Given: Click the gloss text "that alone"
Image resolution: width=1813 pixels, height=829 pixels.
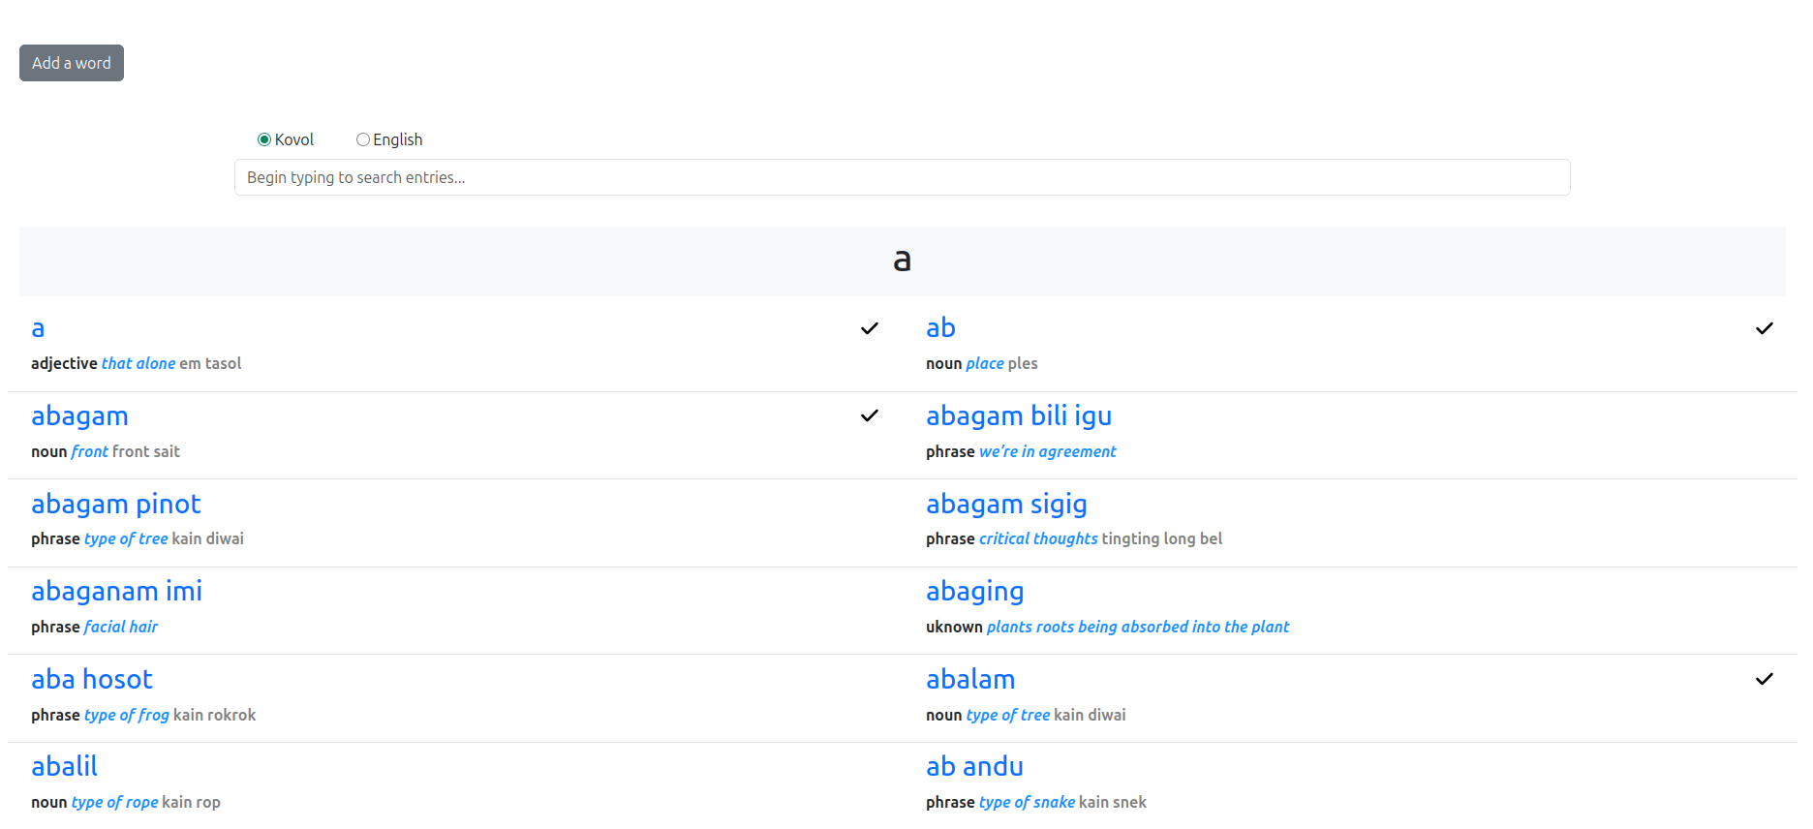Looking at the screenshot, I should pos(138,363).
